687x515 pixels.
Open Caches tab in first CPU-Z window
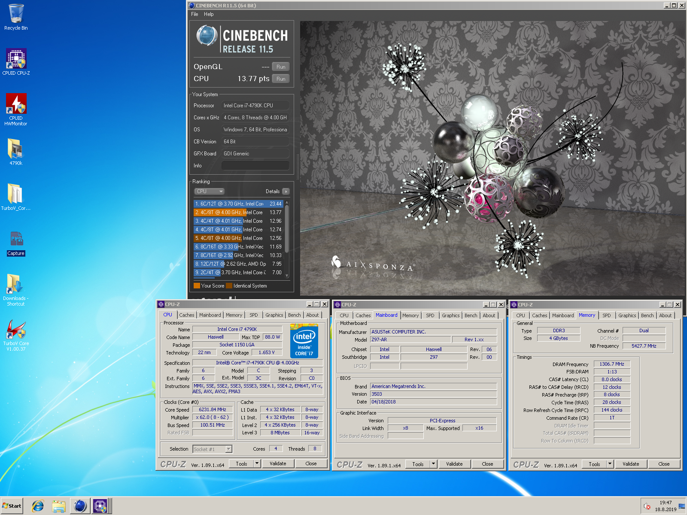click(x=187, y=315)
